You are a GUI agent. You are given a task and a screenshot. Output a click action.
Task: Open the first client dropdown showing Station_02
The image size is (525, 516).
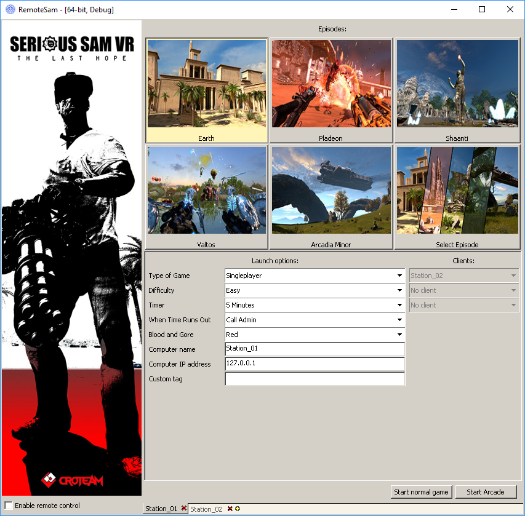(x=464, y=276)
